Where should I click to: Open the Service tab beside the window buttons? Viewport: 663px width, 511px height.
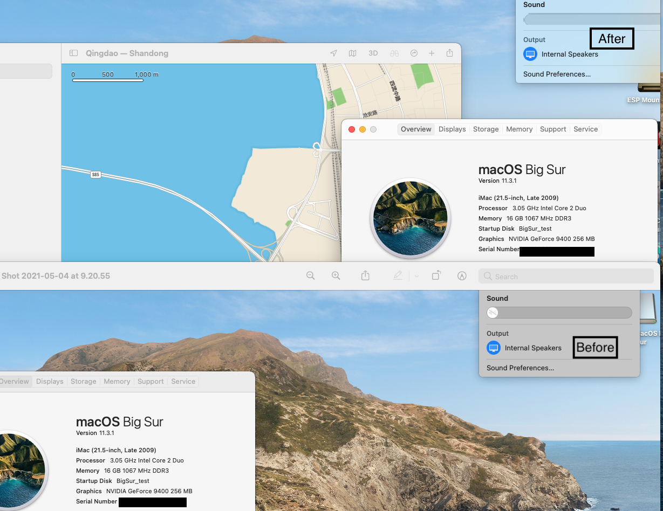pyautogui.click(x=585, y=129)
